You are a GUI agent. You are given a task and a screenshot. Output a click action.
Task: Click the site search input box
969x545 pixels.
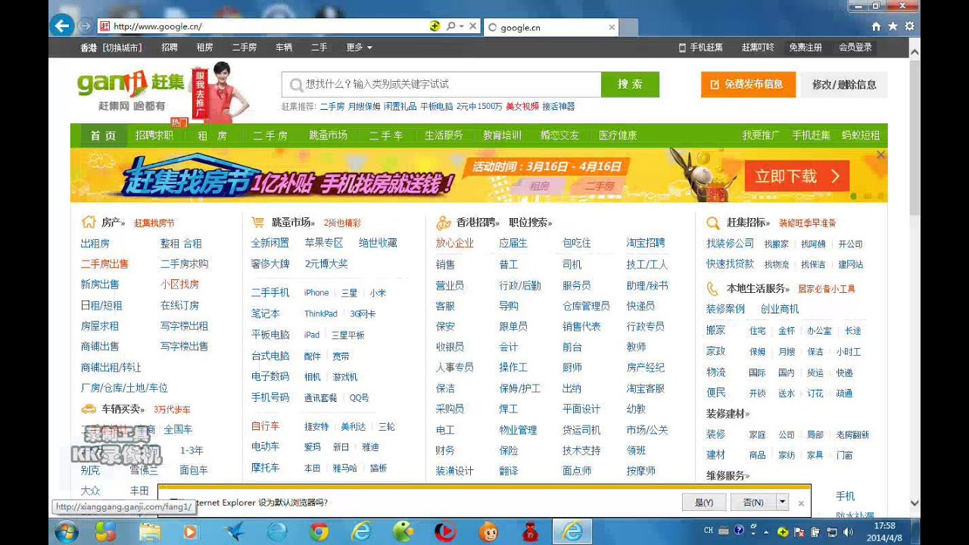441,84
